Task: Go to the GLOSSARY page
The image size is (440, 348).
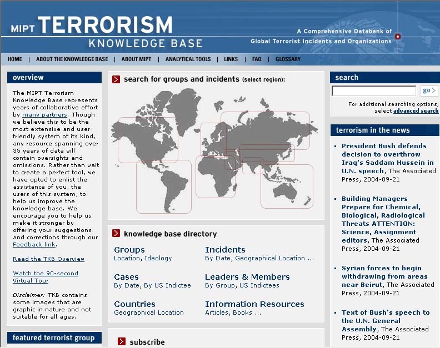Action: [x=288, y=59]
